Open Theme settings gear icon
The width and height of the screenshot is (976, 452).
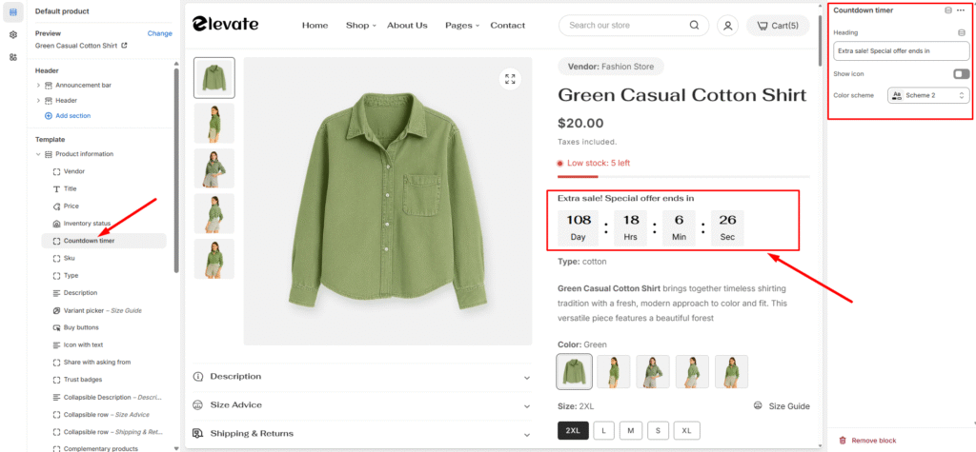13,35
